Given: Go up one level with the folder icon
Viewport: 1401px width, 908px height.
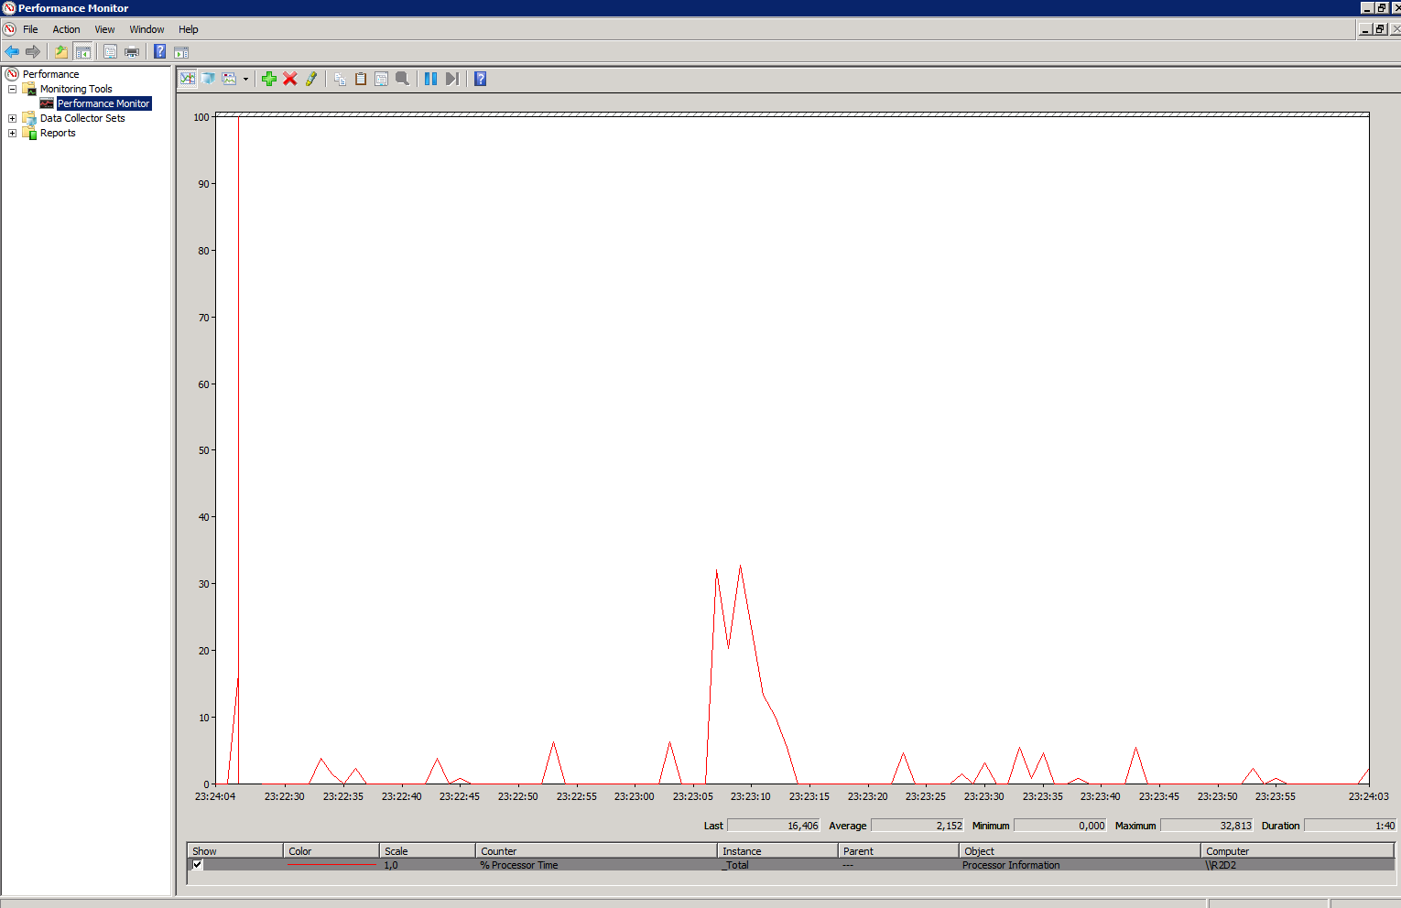Looking at the screenshot, I should 61,51.
